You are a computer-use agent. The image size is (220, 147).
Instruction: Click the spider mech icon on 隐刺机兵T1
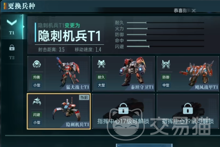[x=37, y=101]
